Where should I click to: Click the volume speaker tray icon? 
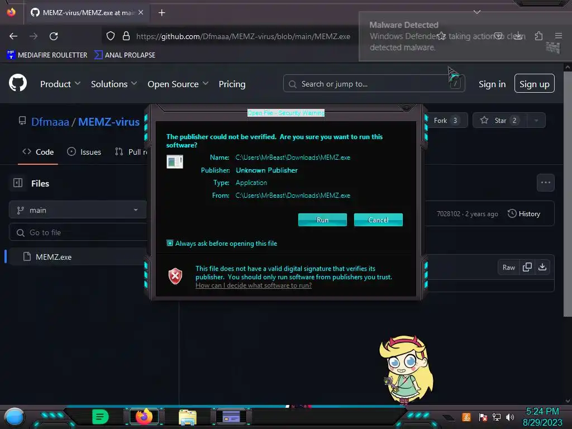pyautogui.click(x=510, y=417)
